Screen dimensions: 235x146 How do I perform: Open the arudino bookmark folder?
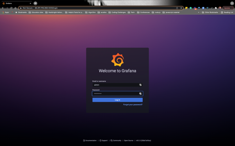[x=102, y=12]
